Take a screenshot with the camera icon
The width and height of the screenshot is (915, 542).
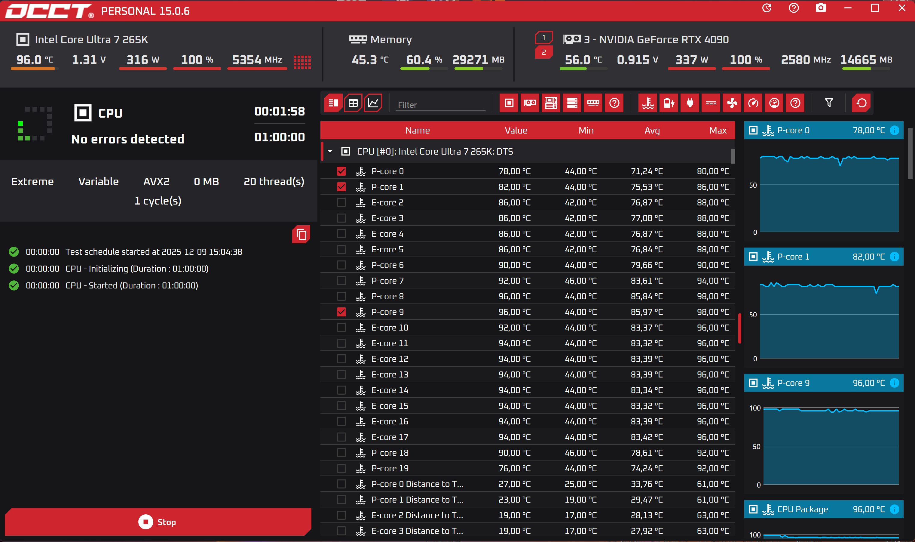click(821, 8)
